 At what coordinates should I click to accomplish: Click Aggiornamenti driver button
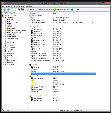[x=44, y=9]
